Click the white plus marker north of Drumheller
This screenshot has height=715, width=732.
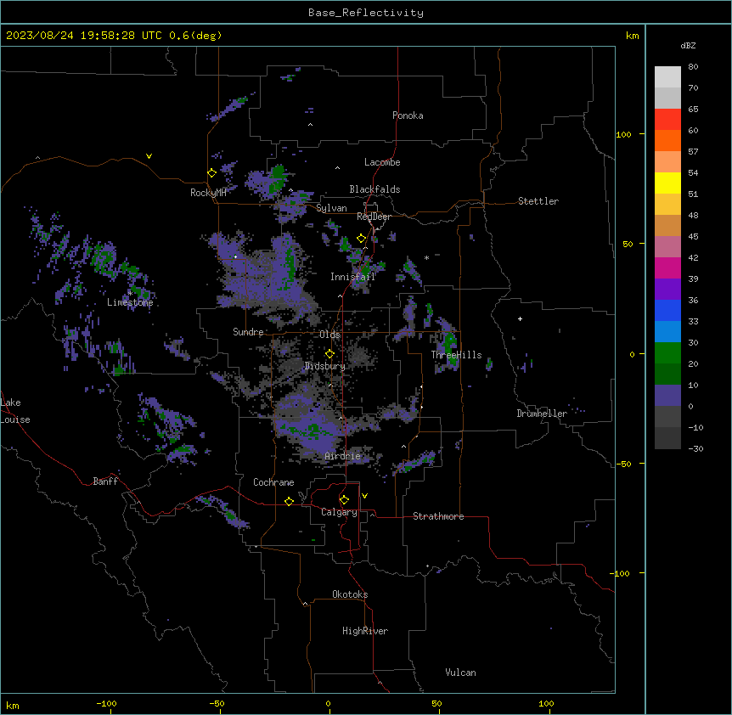pos(520,318)
